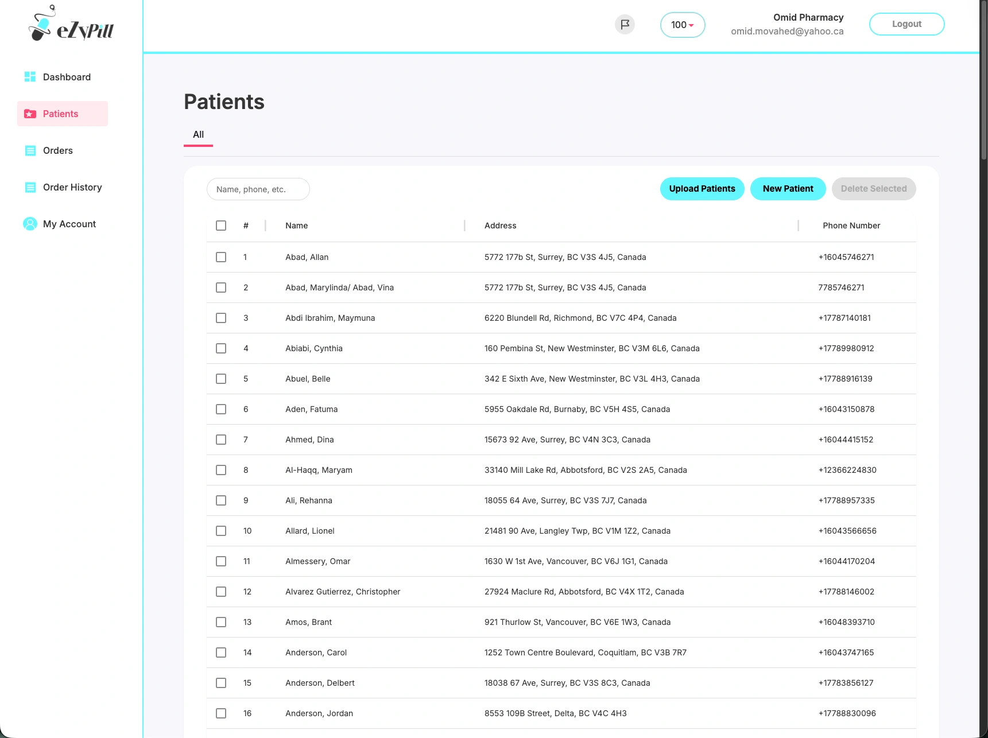This screenshot has height=738, width=988.
Task: Click the Patients folder star icon
Action: tap(30, 114)
